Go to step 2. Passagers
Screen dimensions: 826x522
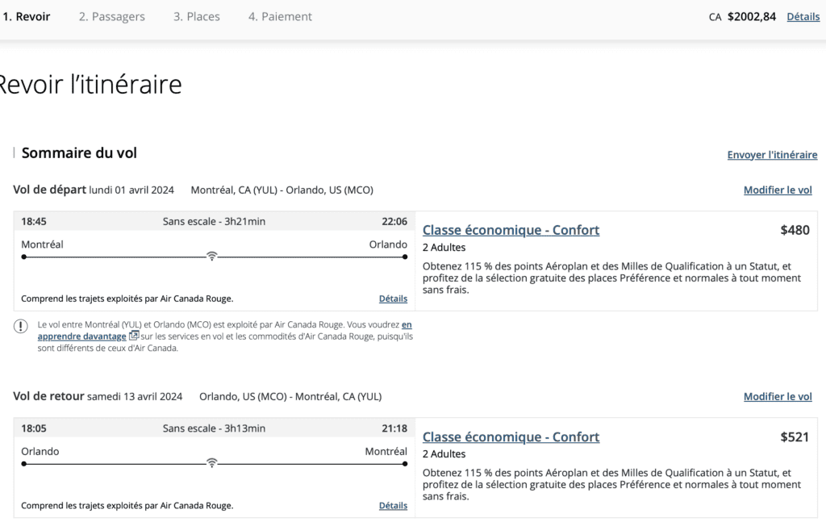[112, 16]
